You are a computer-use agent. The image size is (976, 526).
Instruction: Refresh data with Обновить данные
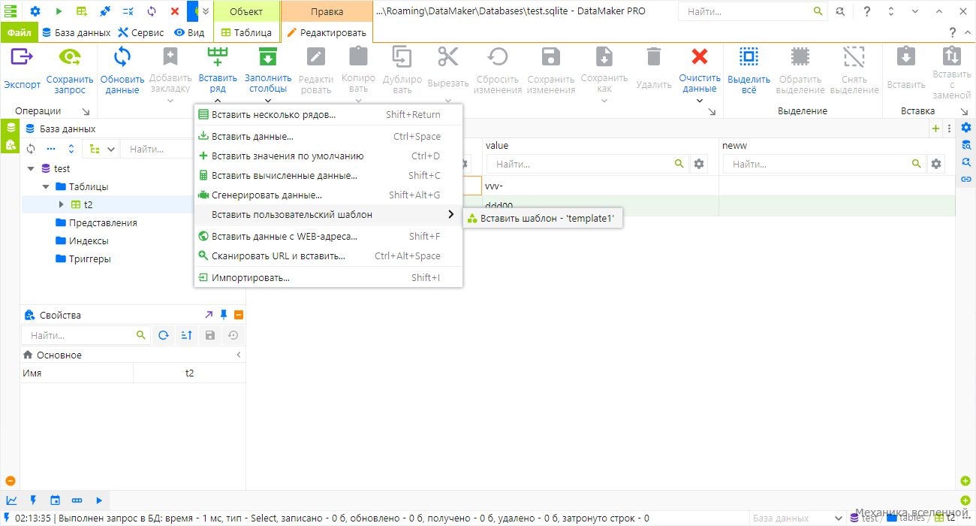coord(122,57)
